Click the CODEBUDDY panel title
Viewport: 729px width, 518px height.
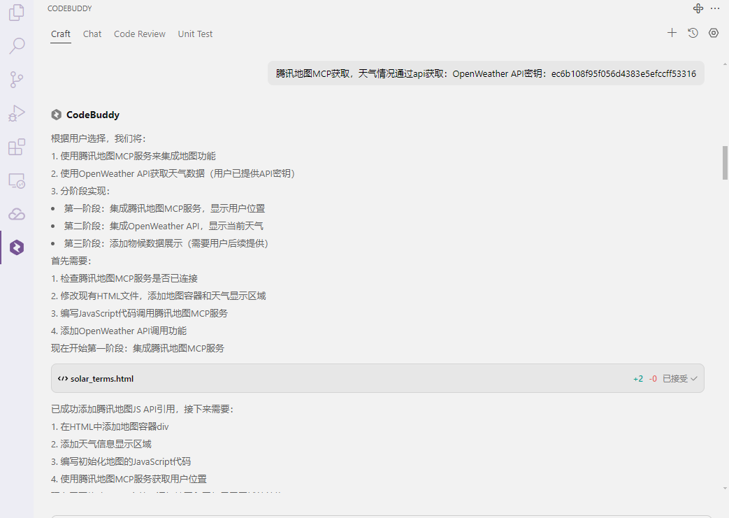[70, 8]
